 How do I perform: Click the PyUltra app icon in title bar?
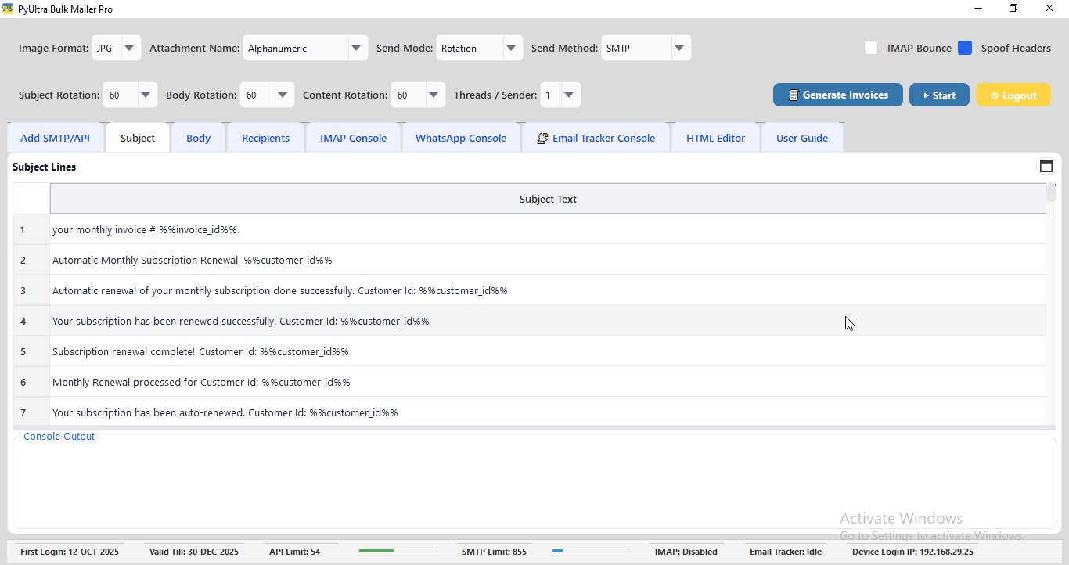[x=8, y=9]
